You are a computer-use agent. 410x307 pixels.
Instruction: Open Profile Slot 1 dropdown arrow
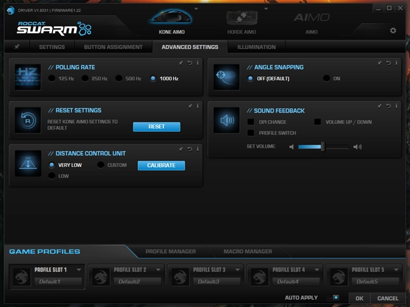pyautogui.click(x=78, y=270)
